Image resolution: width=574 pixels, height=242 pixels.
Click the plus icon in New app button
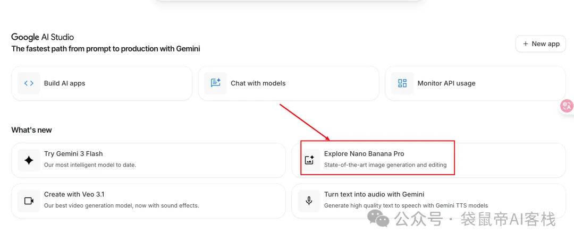[526, 44]
